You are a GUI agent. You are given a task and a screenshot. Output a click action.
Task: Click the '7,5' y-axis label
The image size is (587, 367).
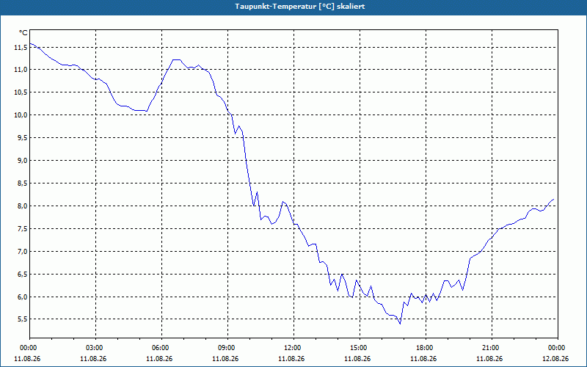(x=22, y=229)
